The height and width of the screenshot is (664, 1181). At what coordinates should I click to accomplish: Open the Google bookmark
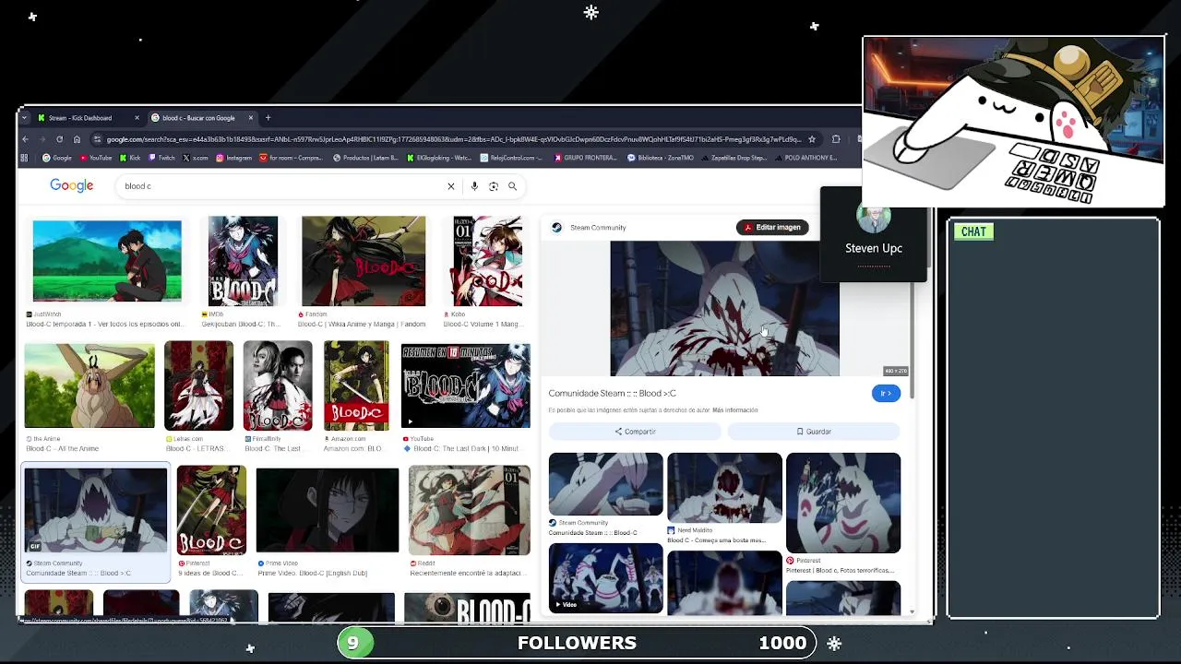click(57, 158)
